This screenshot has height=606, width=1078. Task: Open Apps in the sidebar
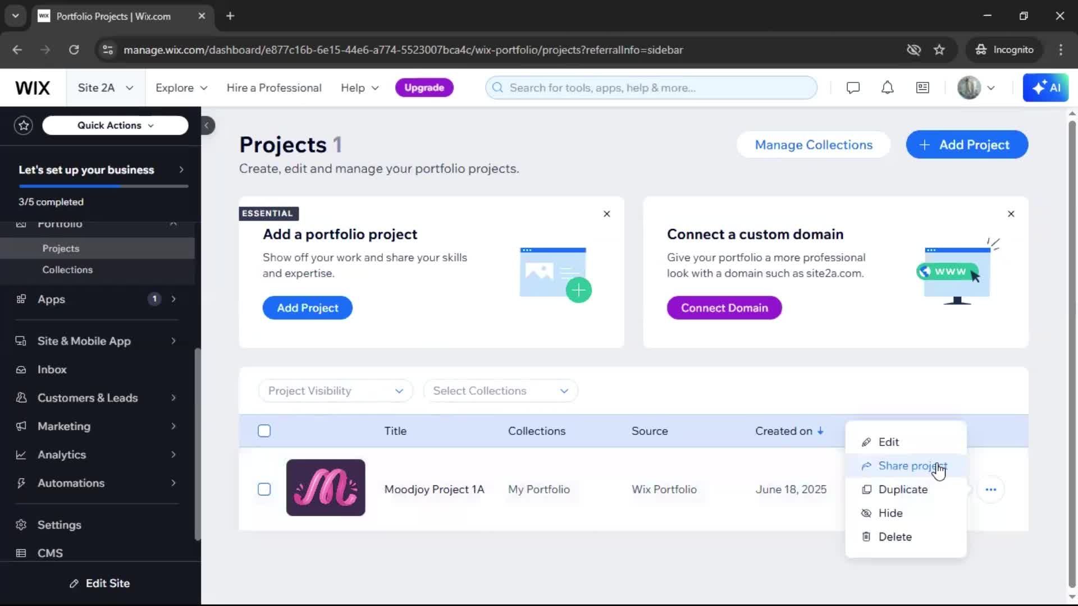click(97, 299)
